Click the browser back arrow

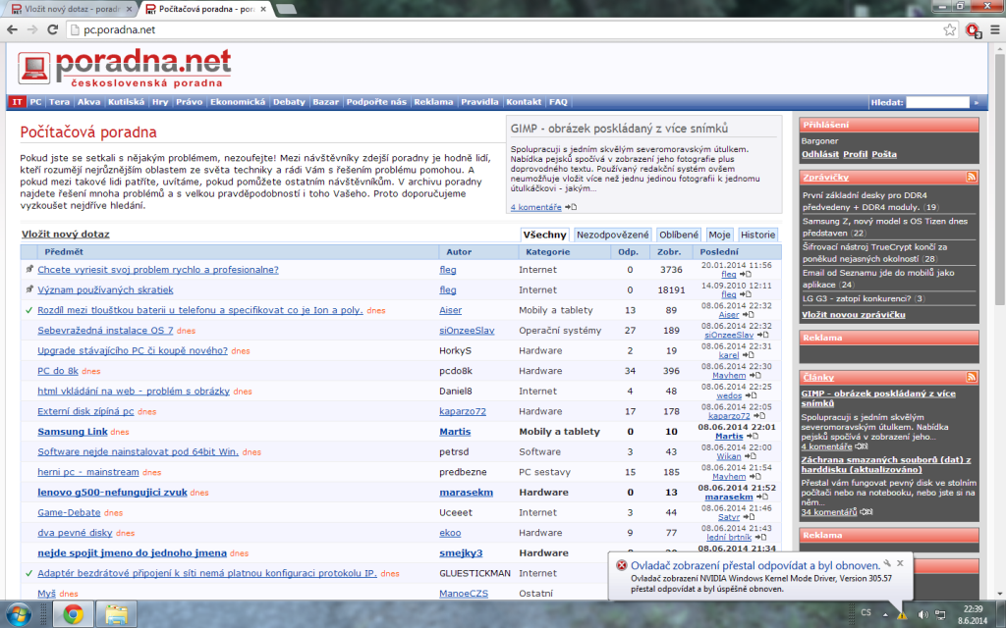click(12, 29)
